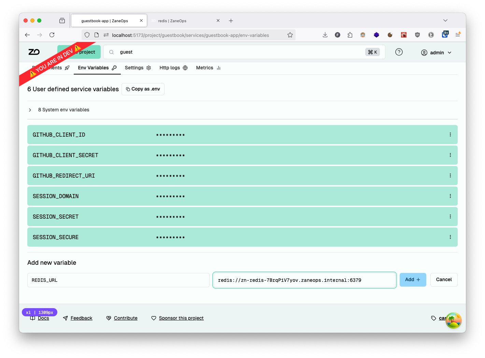Open the Bitwarden extension icon

pyautogui.click(x=445, y=35)
